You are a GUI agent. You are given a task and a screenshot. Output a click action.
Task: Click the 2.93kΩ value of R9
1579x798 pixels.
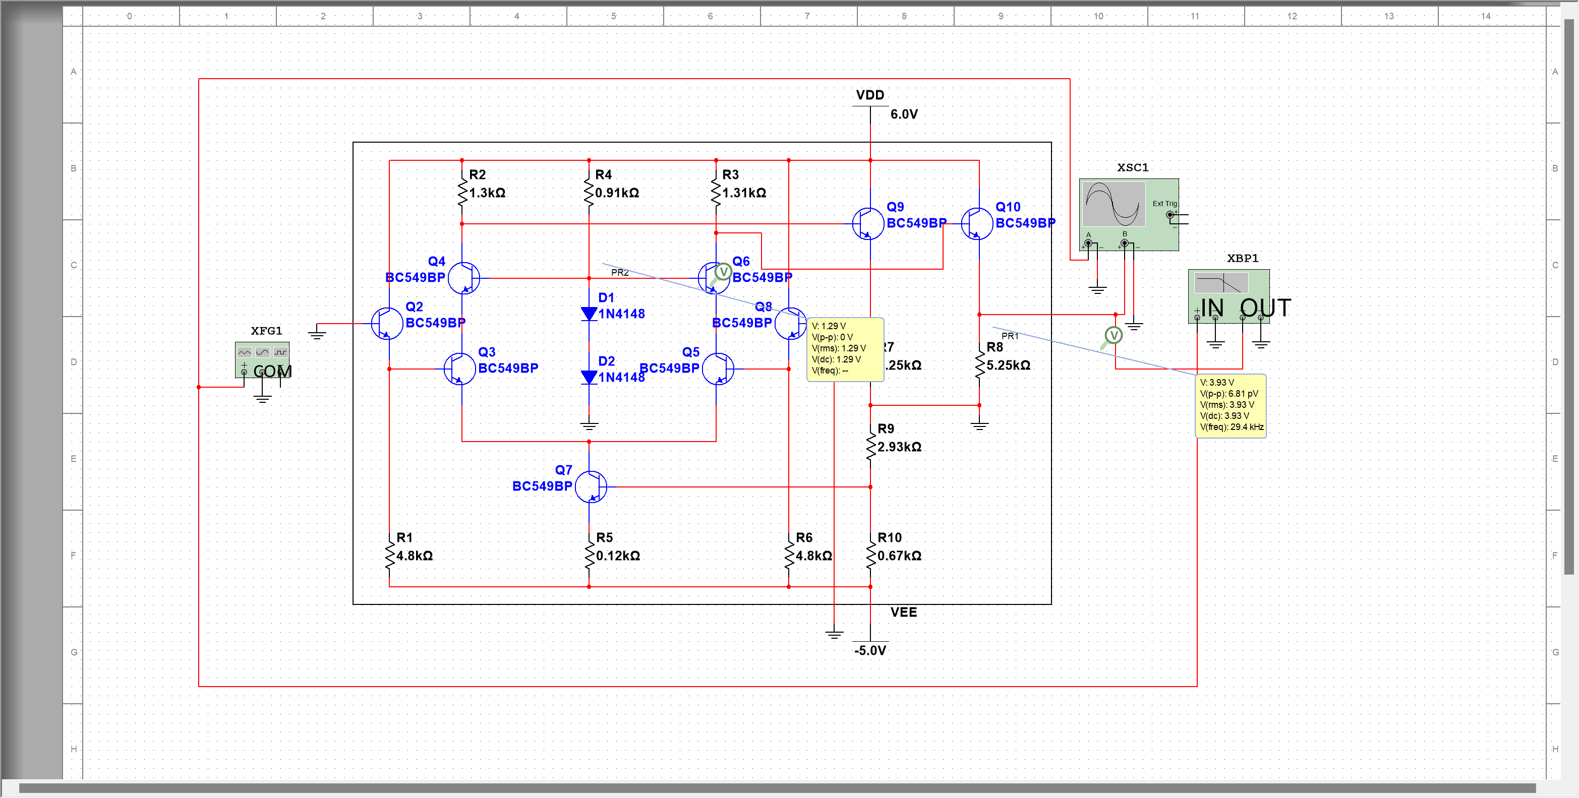point(899,447)
